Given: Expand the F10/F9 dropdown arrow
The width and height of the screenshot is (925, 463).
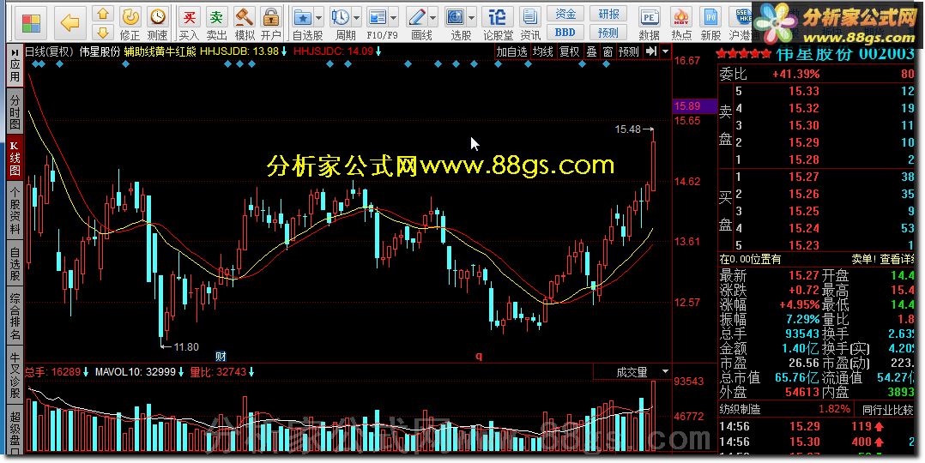Looking at the screenshot, I should tap(394, 18).
